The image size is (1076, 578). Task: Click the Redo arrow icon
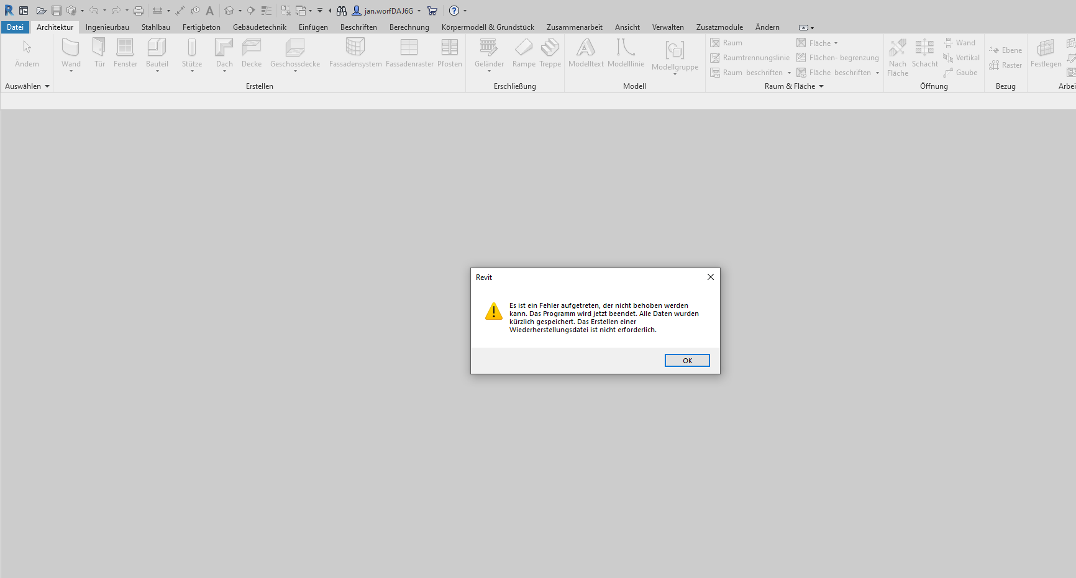pos(116,11)
